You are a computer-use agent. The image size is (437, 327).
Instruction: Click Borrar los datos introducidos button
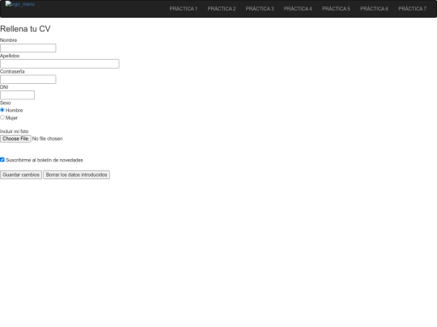click(76, 174)
